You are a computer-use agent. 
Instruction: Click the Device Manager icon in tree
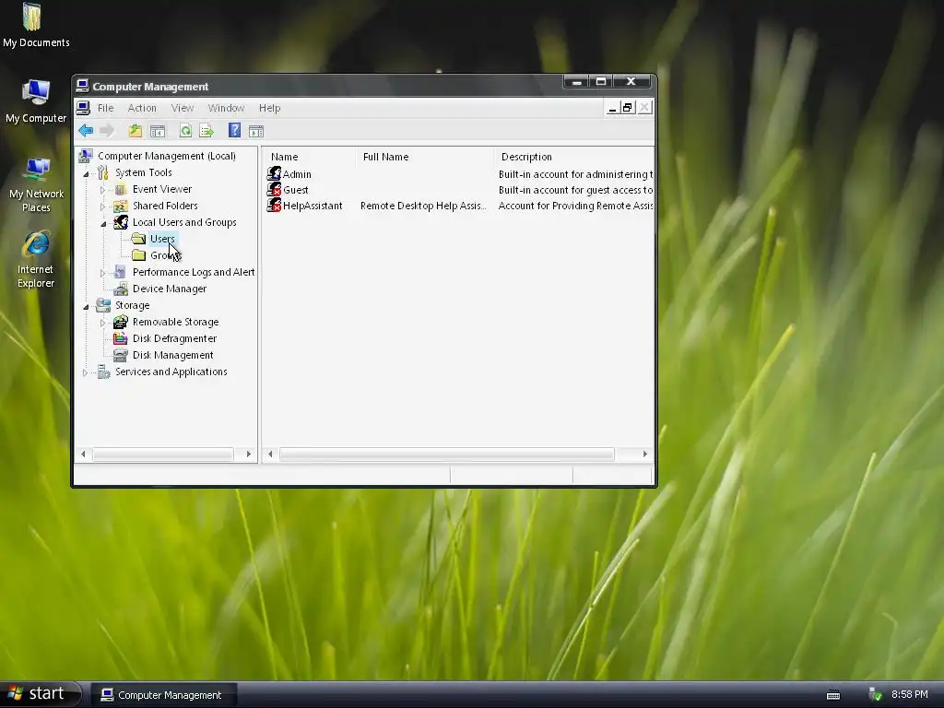coord(121,289)
